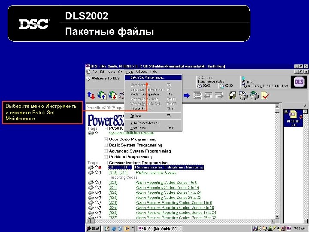Click the right panel scrollbar up arrow
The height and width of the screenshot is (232, 309).
click(305, 112)
